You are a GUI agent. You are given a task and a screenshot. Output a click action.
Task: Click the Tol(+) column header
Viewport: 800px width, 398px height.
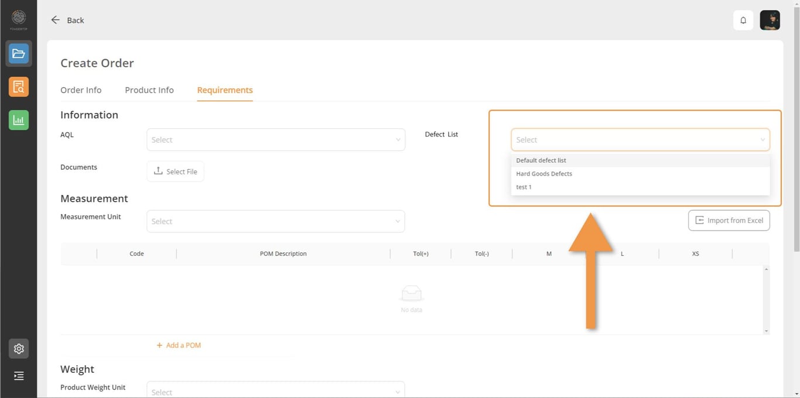[x=420, y=254]
